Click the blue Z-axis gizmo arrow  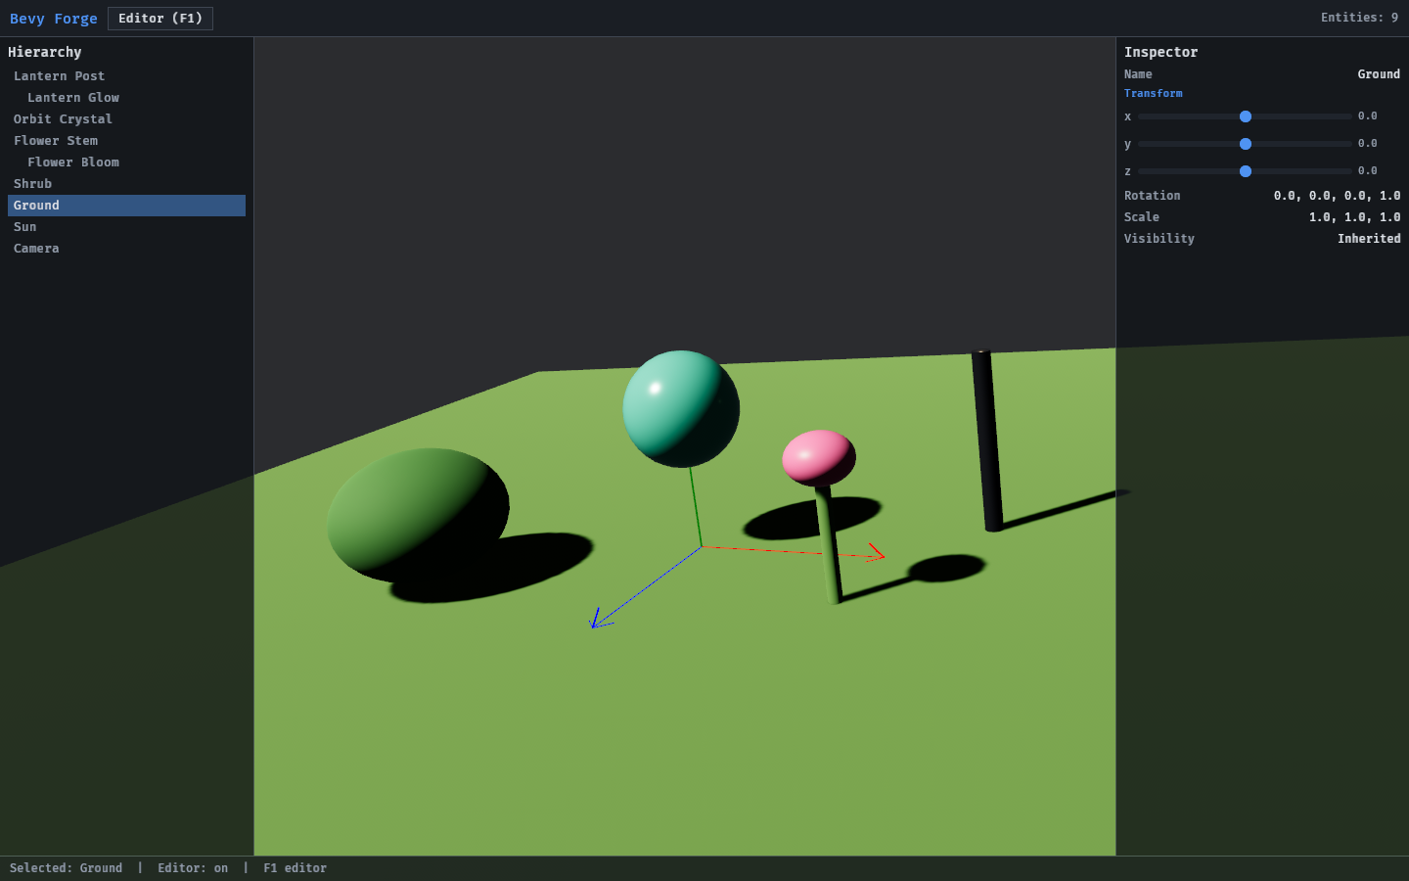point(599,620)
